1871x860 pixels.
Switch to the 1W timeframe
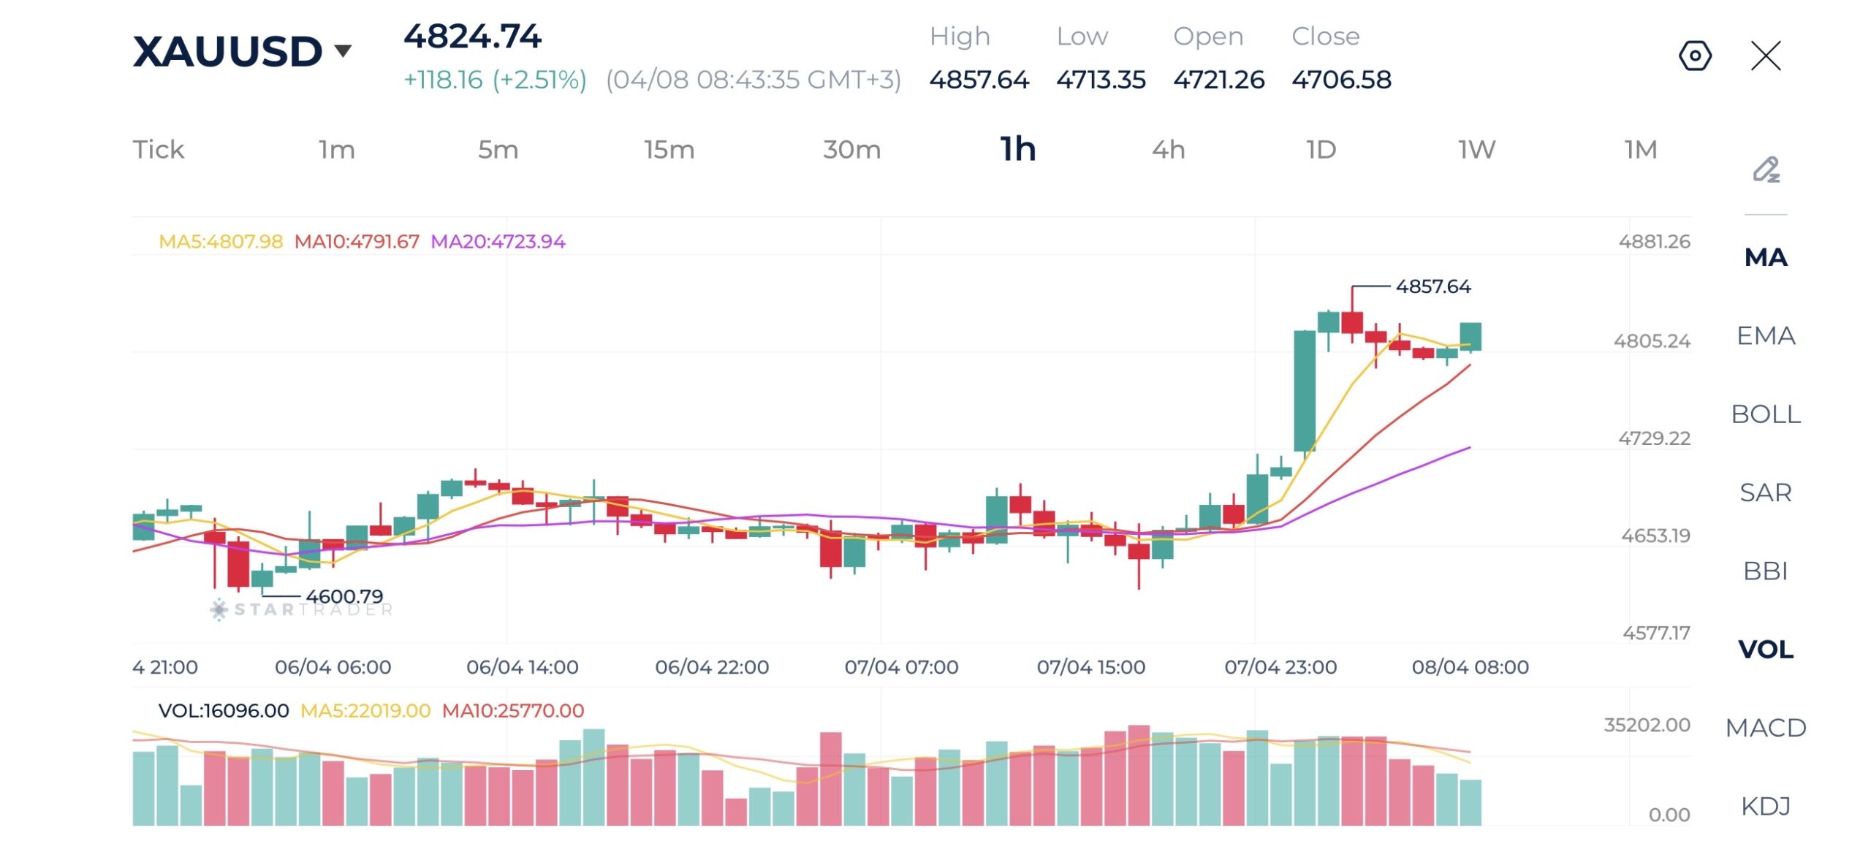1476,150
